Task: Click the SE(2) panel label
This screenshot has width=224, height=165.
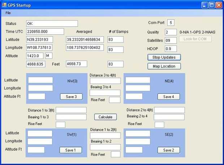Action: [x=169, y=134]
